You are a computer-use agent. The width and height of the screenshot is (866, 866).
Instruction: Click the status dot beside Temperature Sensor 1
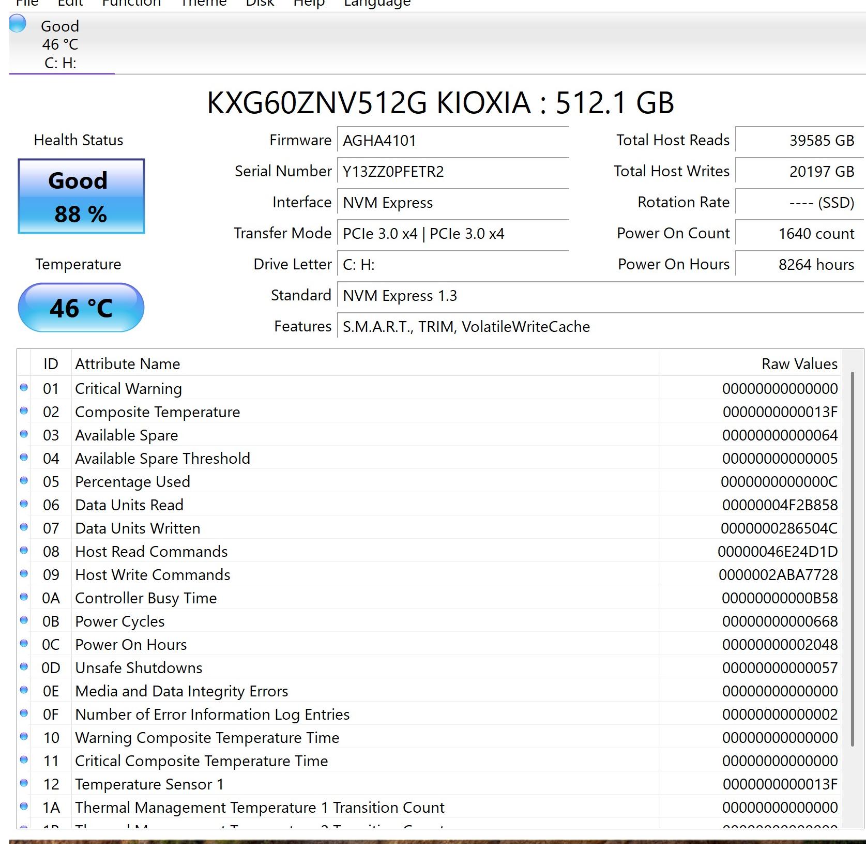tap(24, 783)
